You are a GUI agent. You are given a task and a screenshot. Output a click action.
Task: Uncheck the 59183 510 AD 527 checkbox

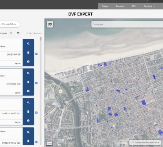click(x=36, y=113)
